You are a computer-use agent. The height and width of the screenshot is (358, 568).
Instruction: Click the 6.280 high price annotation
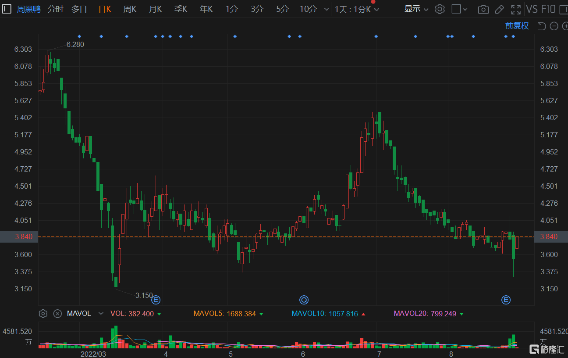click(75, 44)
